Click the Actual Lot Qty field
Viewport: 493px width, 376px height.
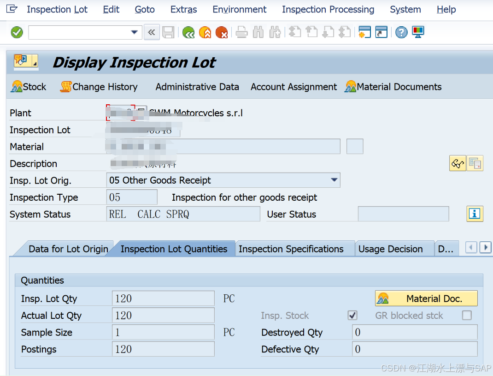tap(163, 315)
